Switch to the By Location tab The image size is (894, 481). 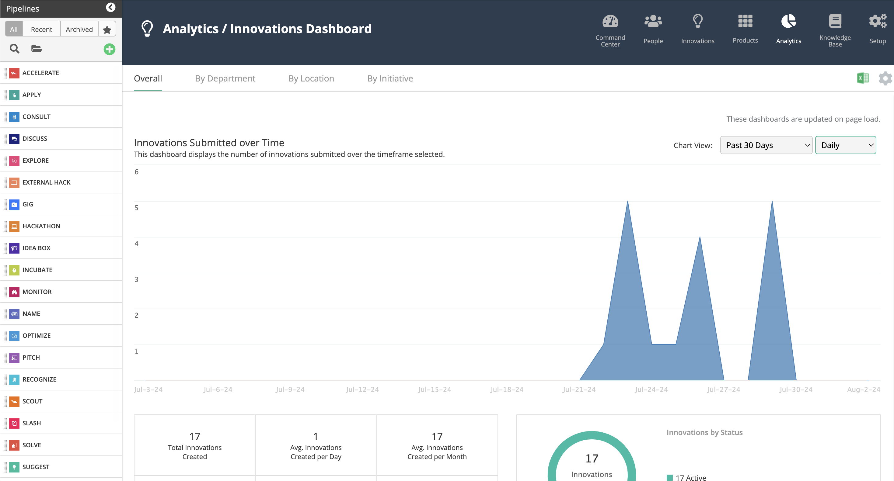coord(311,78)
